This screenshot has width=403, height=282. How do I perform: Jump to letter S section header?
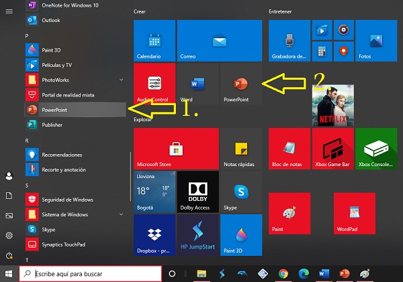coord(27,186)
